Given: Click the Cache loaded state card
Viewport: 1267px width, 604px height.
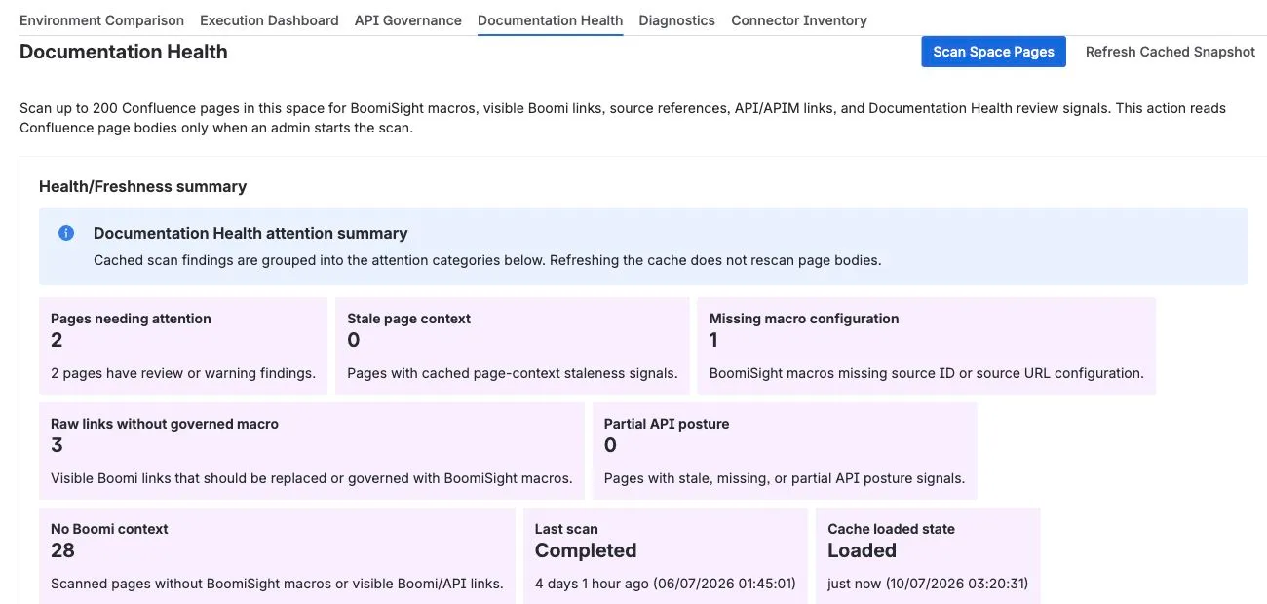Looking at the screenshot, I should 928,555.
